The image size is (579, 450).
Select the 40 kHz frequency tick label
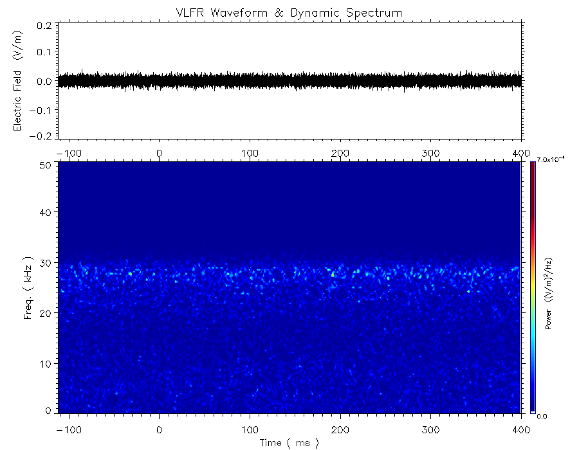[46, 212]
